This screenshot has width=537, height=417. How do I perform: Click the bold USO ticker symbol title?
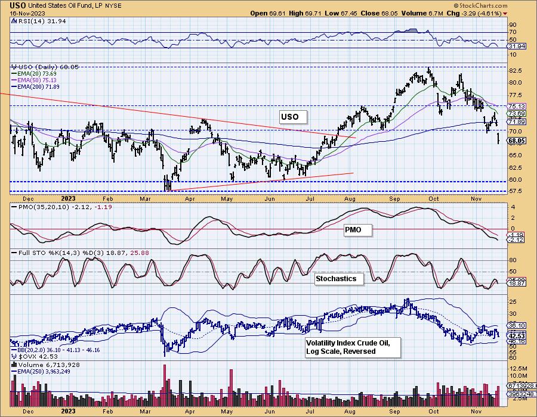click(17, 5)
